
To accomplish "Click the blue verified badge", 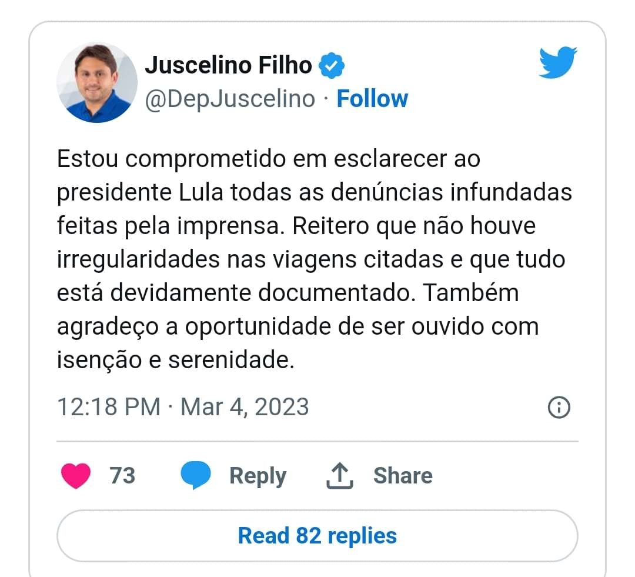I will 332,65.
